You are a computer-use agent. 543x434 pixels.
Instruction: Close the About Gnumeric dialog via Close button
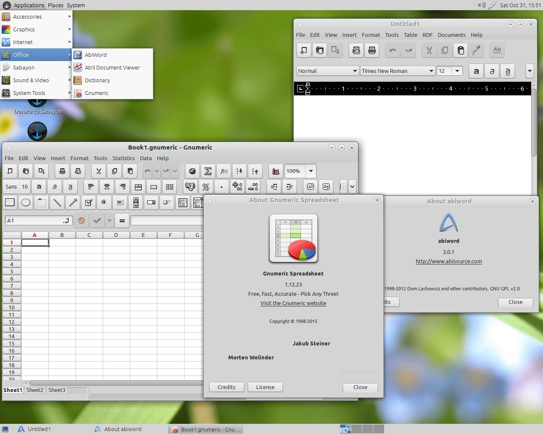pyautogui.click(x=360, y=387)
